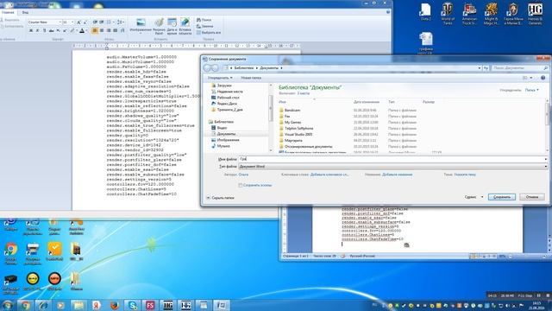Viewport: 552px width, 311px height.
Task: Open the 'Папка' arrange-by dropdown
Action: click(531, 90)
